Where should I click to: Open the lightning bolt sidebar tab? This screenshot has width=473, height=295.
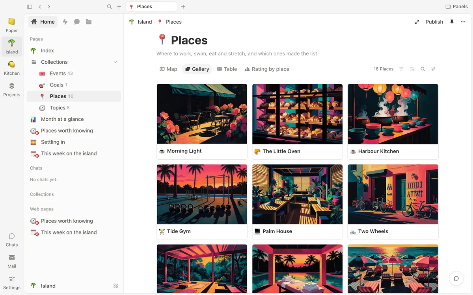coord(65,22)
